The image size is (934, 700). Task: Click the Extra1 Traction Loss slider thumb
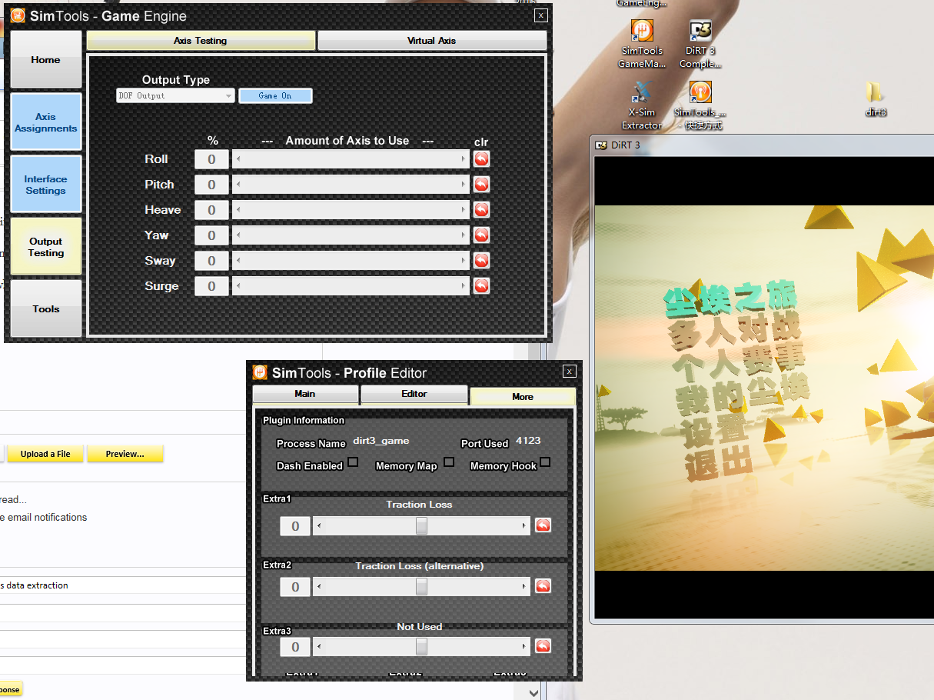[x=421, y=526]
